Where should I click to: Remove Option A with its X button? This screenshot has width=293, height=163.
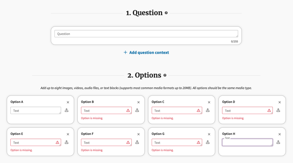coord(68,102)
